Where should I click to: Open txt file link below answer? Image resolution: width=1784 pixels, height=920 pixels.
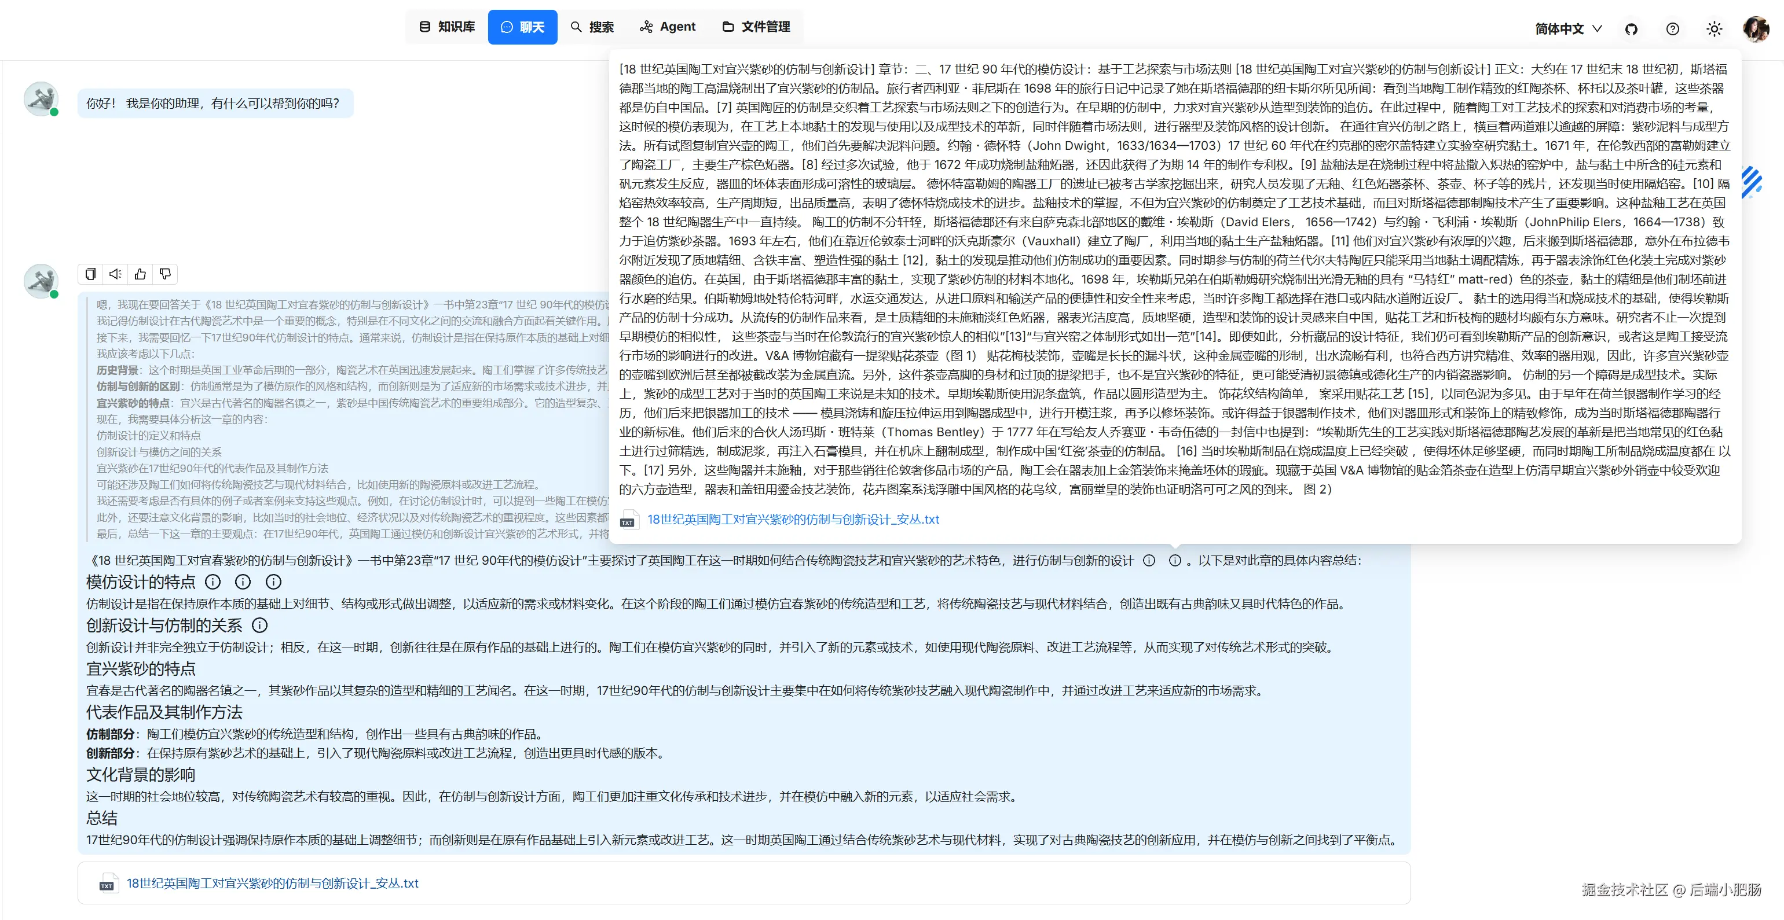272,884
